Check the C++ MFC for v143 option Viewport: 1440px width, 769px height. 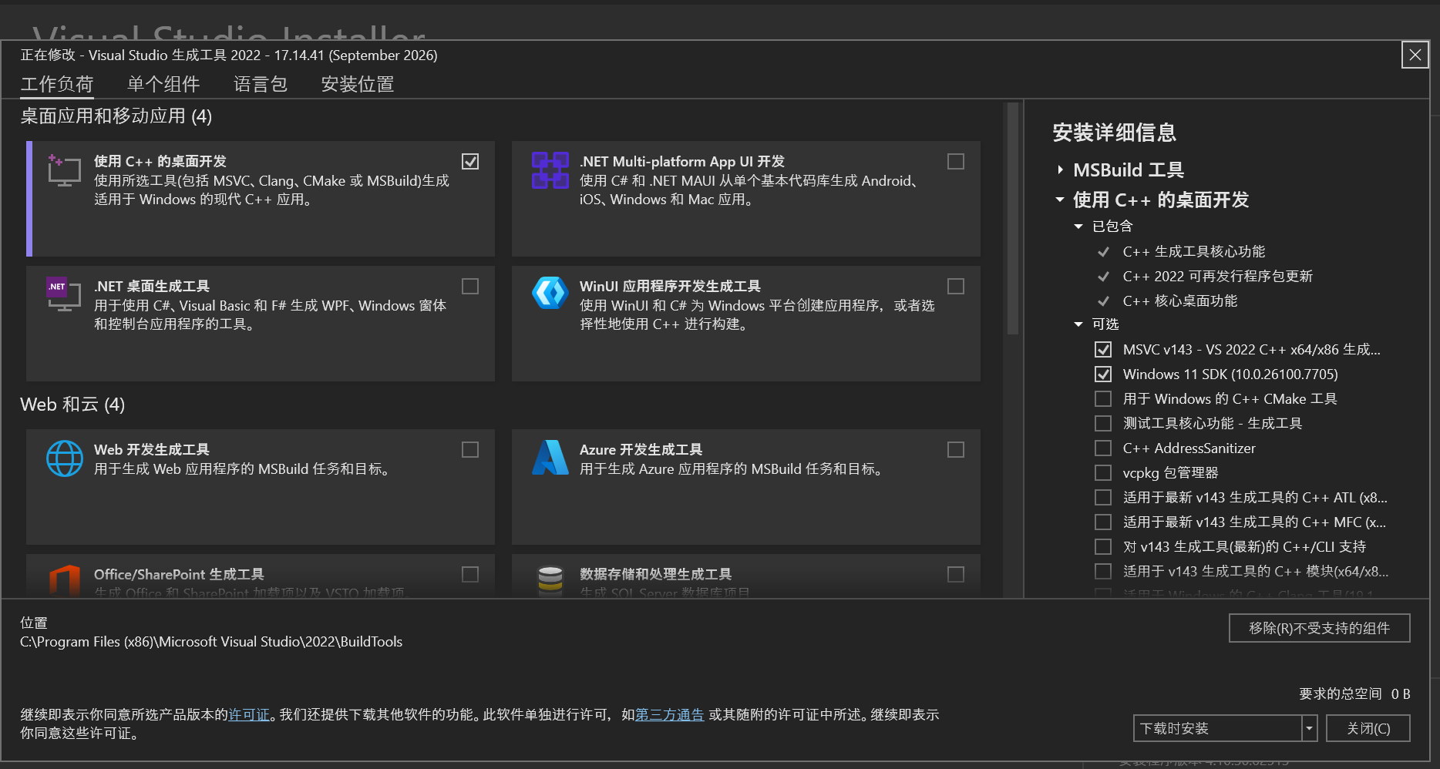click(x=1103, y=522)
